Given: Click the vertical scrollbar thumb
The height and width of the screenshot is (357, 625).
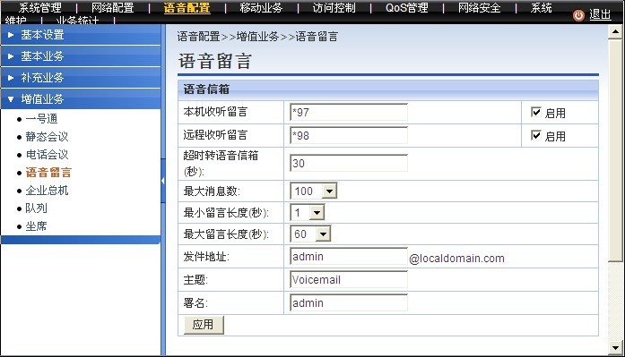Looking at the screenshot, I should tap(615, 150).
